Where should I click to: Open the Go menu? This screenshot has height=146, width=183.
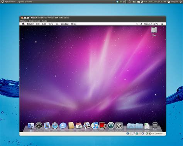coord(57,24)
